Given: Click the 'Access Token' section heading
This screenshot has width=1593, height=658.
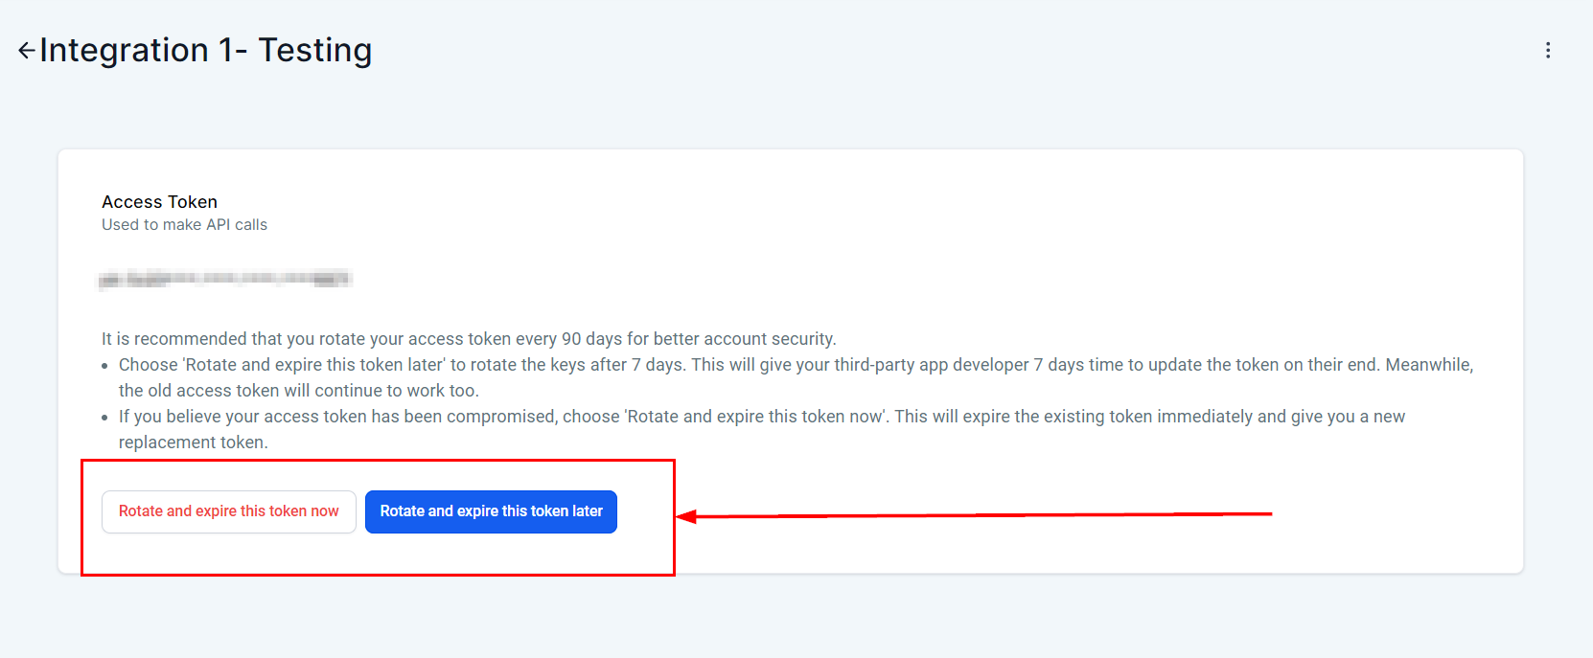Looking at the screenshot, I should point(159,202).
